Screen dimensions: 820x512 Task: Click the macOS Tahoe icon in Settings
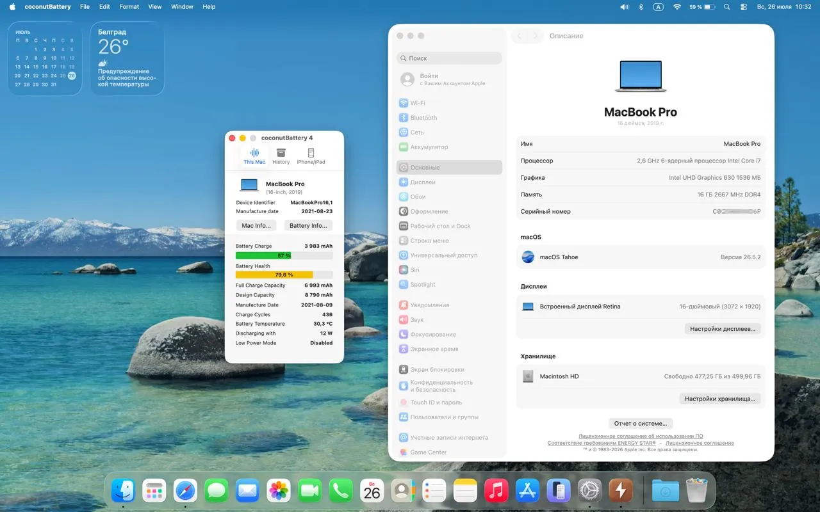coord(528,257)
